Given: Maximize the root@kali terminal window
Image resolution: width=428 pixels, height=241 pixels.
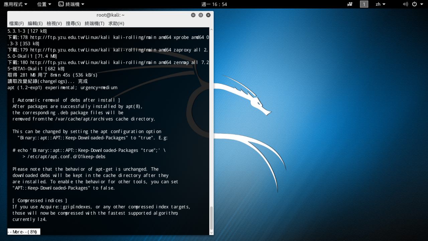Looking at the screenshot, I should tap(201, 15).
